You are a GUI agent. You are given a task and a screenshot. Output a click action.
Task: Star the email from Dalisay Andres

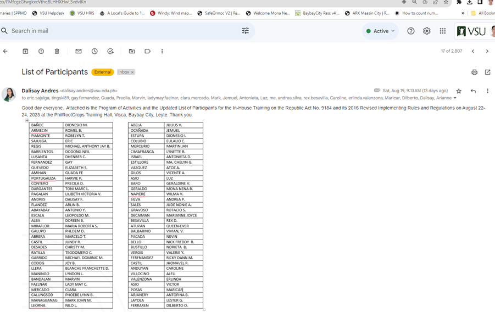click(x=459, y=91)
